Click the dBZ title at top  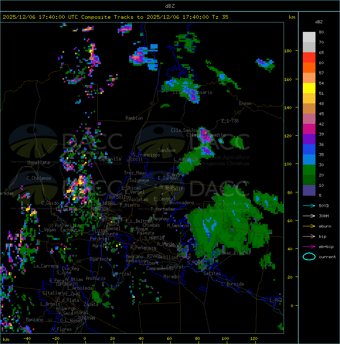170,6
